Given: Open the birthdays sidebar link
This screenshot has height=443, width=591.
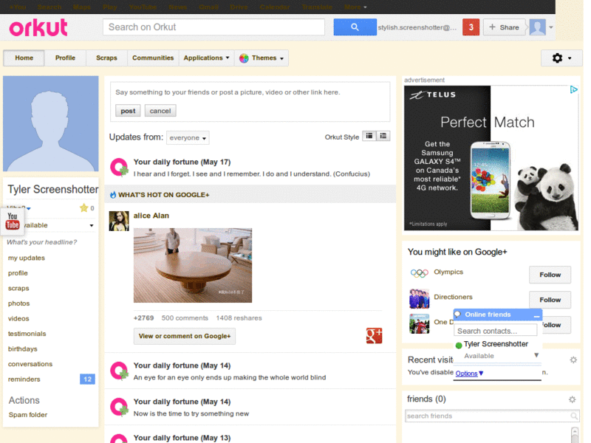Looking at the screenshot, I should pos(23,348).
